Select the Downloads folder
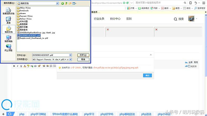 point(23,11)
